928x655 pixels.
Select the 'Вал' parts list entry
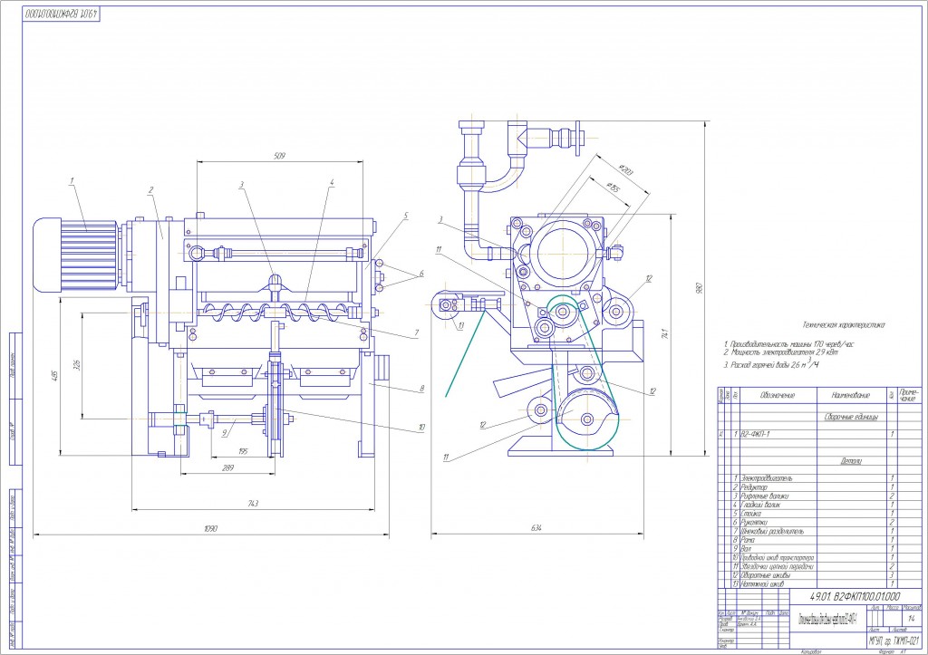pos(746,549)
